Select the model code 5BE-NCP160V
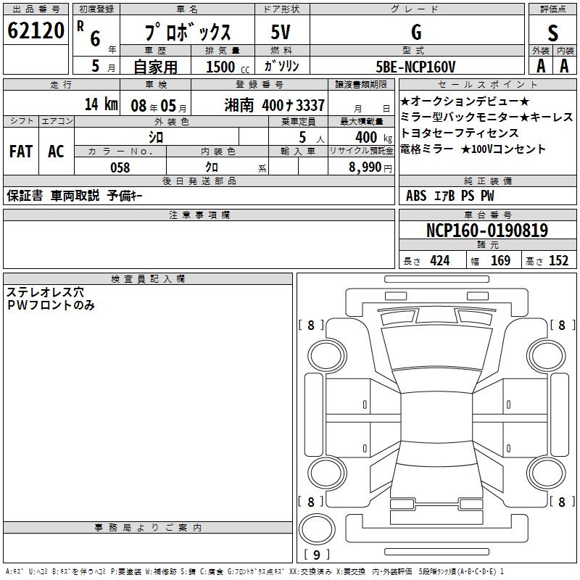 coord(416,67)
